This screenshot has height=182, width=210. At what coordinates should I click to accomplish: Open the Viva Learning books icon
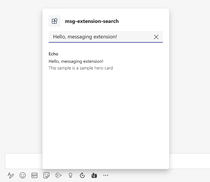click(94, 175)
